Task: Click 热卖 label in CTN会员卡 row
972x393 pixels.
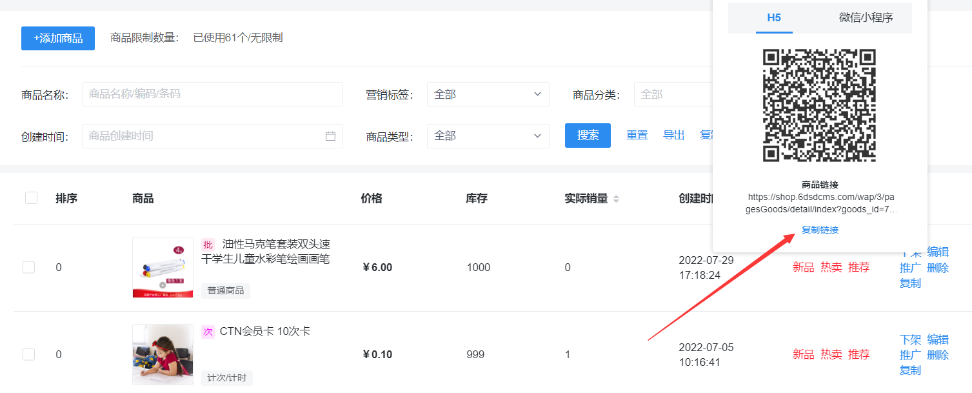Action: tap(831, 354)
